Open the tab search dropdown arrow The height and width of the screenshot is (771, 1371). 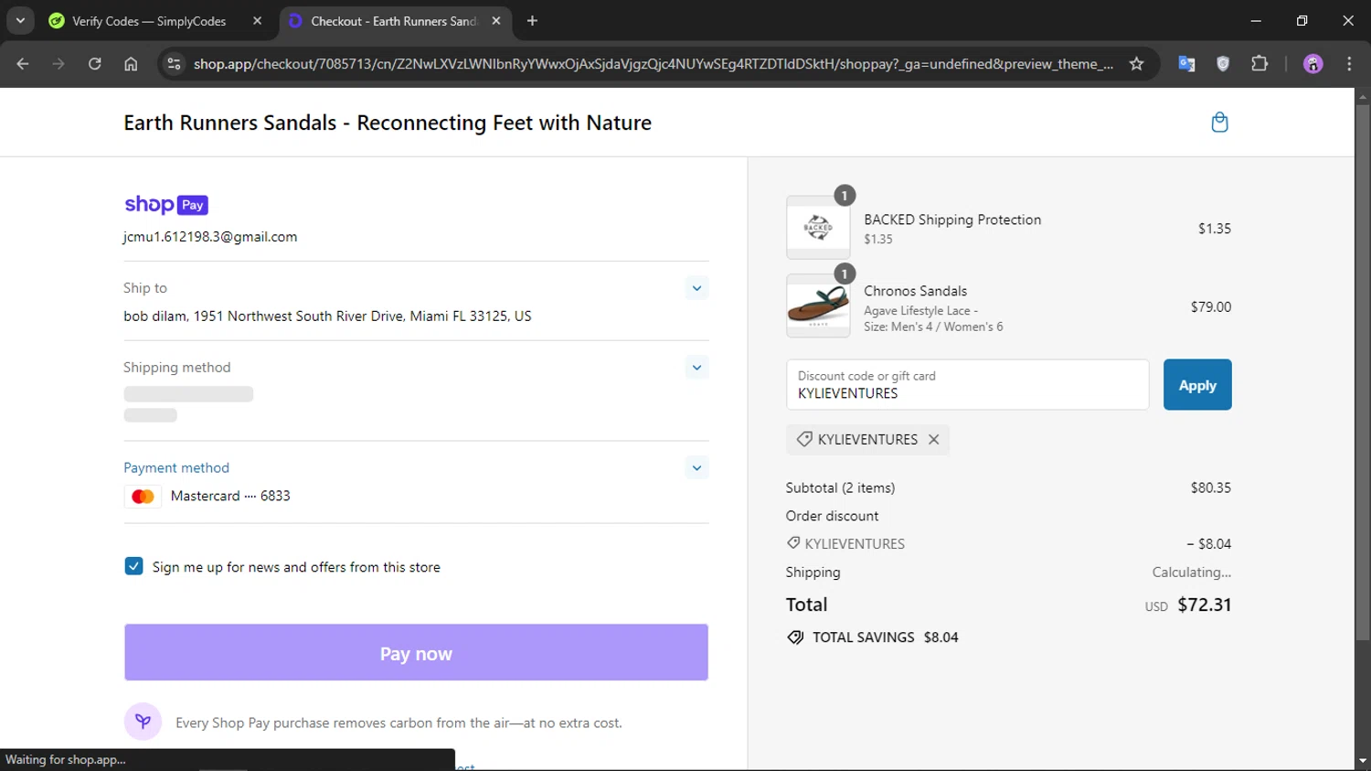coord(20,20)
